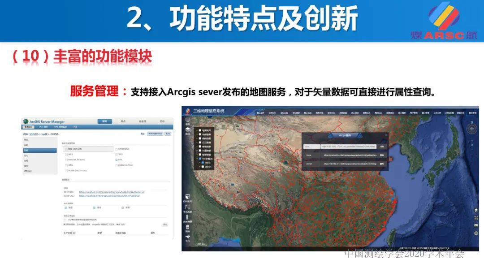Click the trash icon to clear drawings
Image resolution: width=484 pixels, height=272 pixels.
187,227
